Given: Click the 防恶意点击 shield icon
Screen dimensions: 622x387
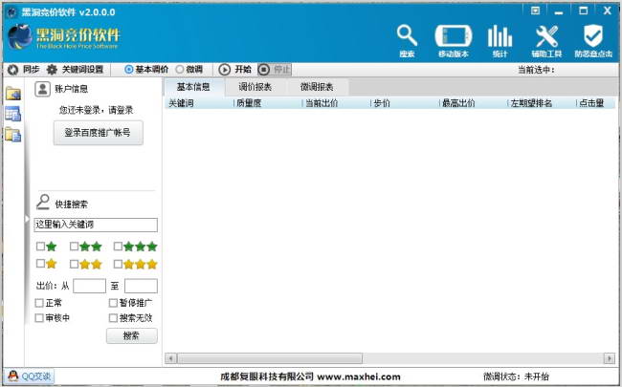Looking at the screenshot, I should (592, 37).
